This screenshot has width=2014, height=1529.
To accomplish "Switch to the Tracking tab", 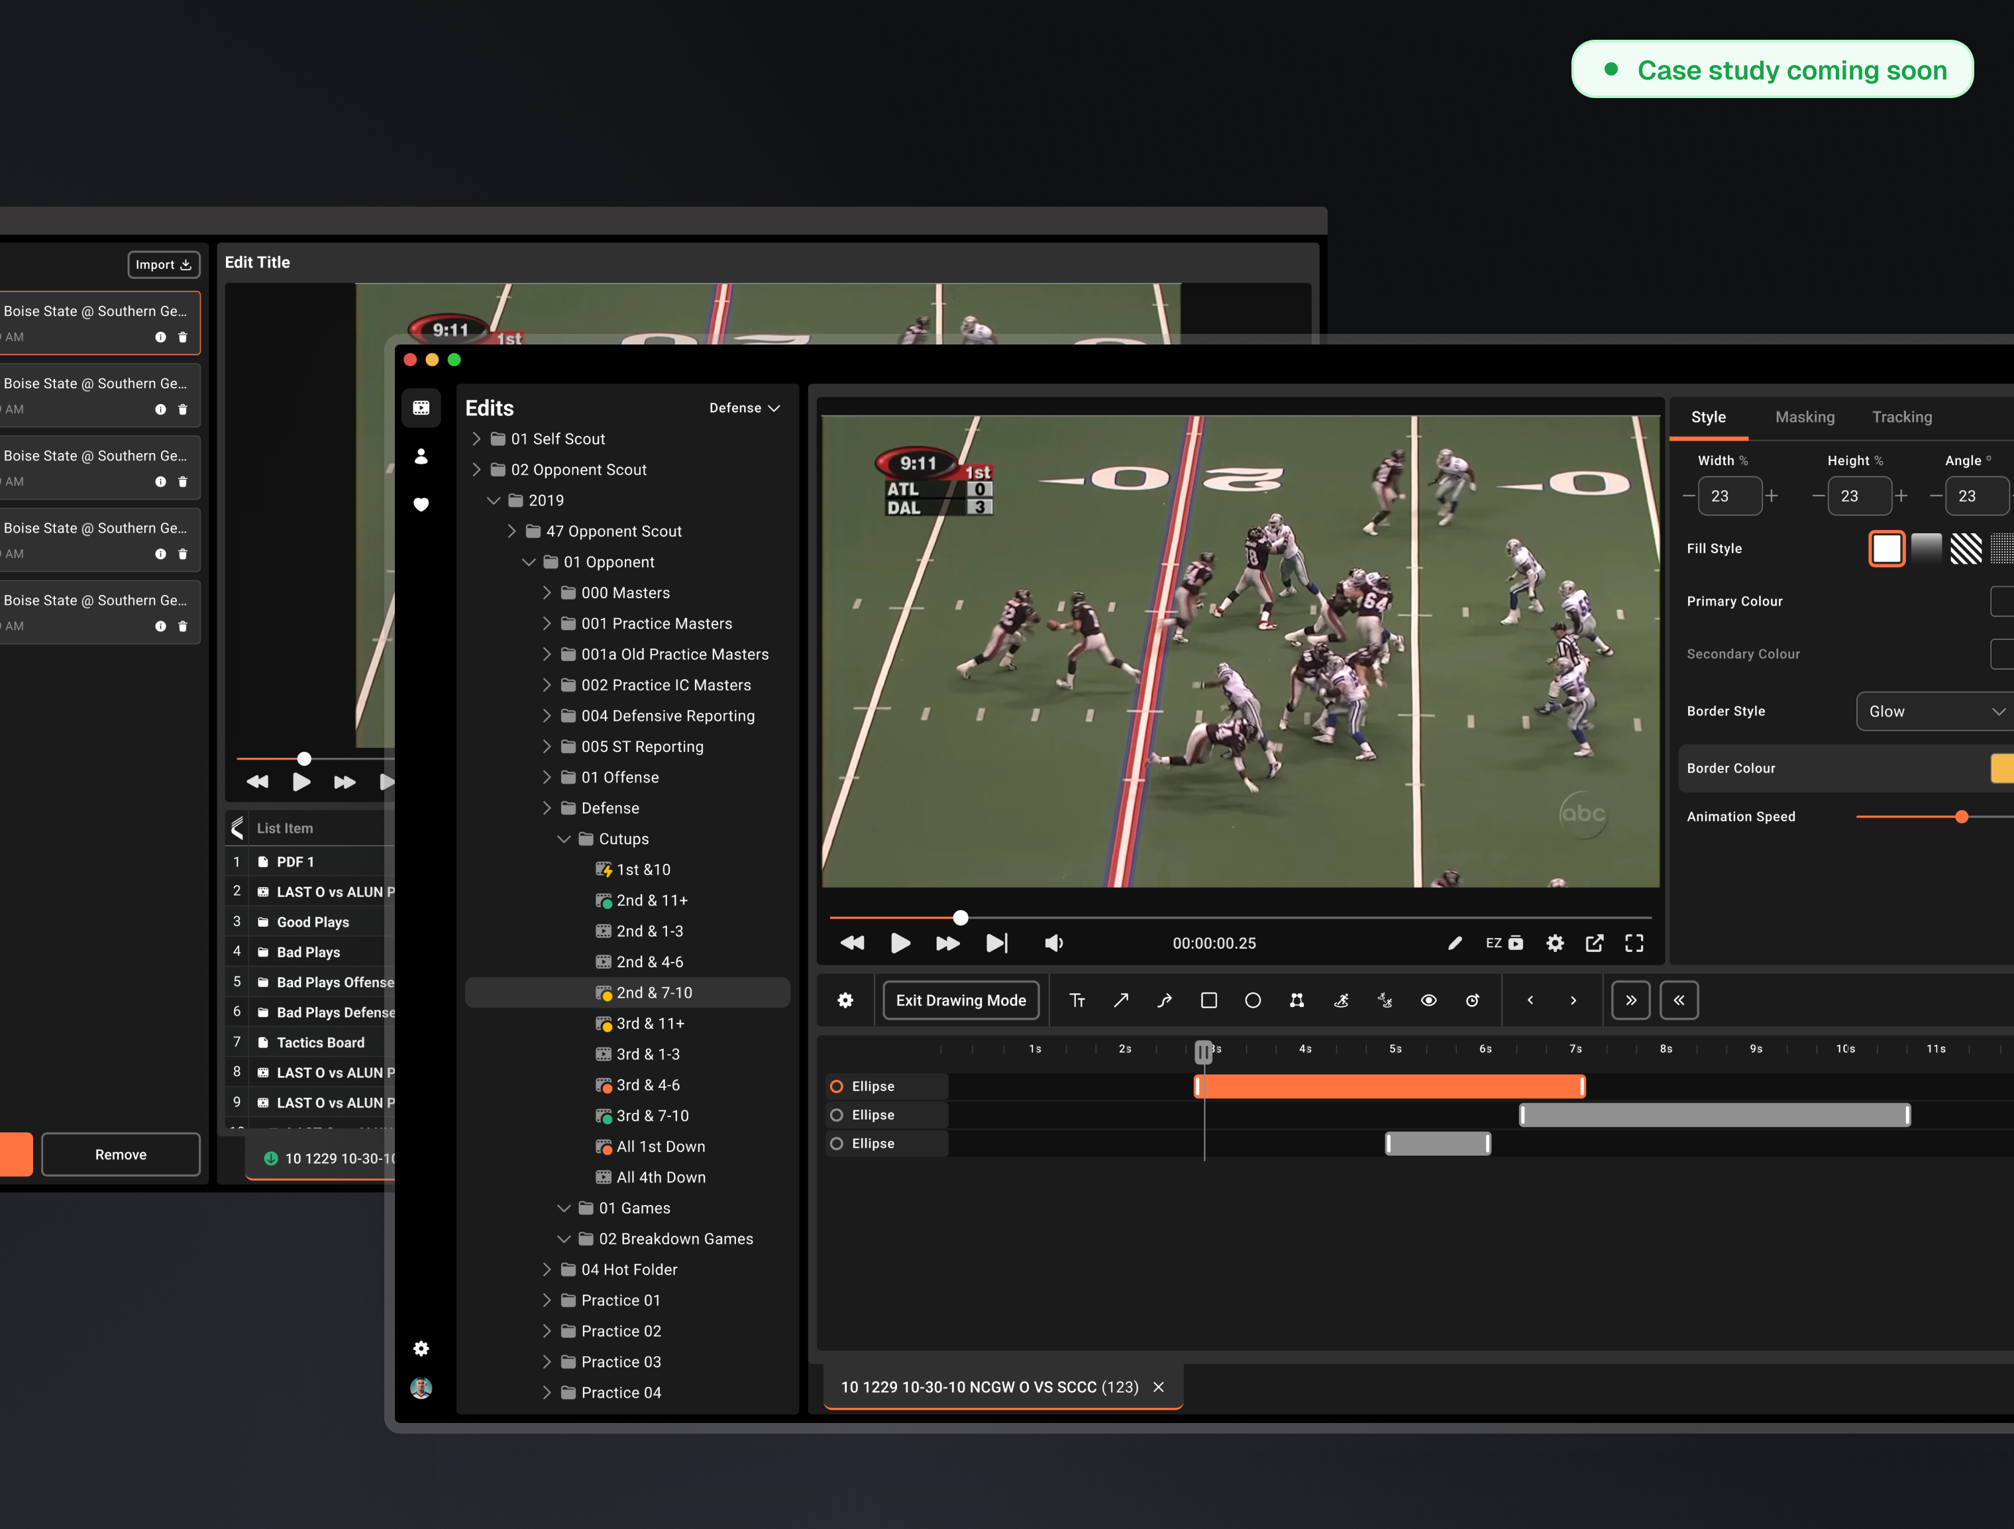I will click(1901, 417).
